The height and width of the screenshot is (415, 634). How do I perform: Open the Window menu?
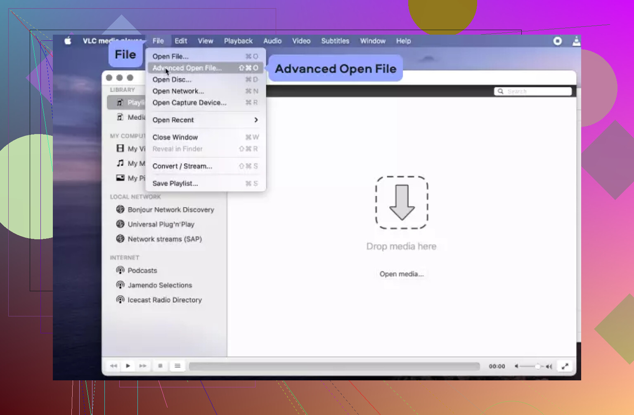tap(373, 41)
